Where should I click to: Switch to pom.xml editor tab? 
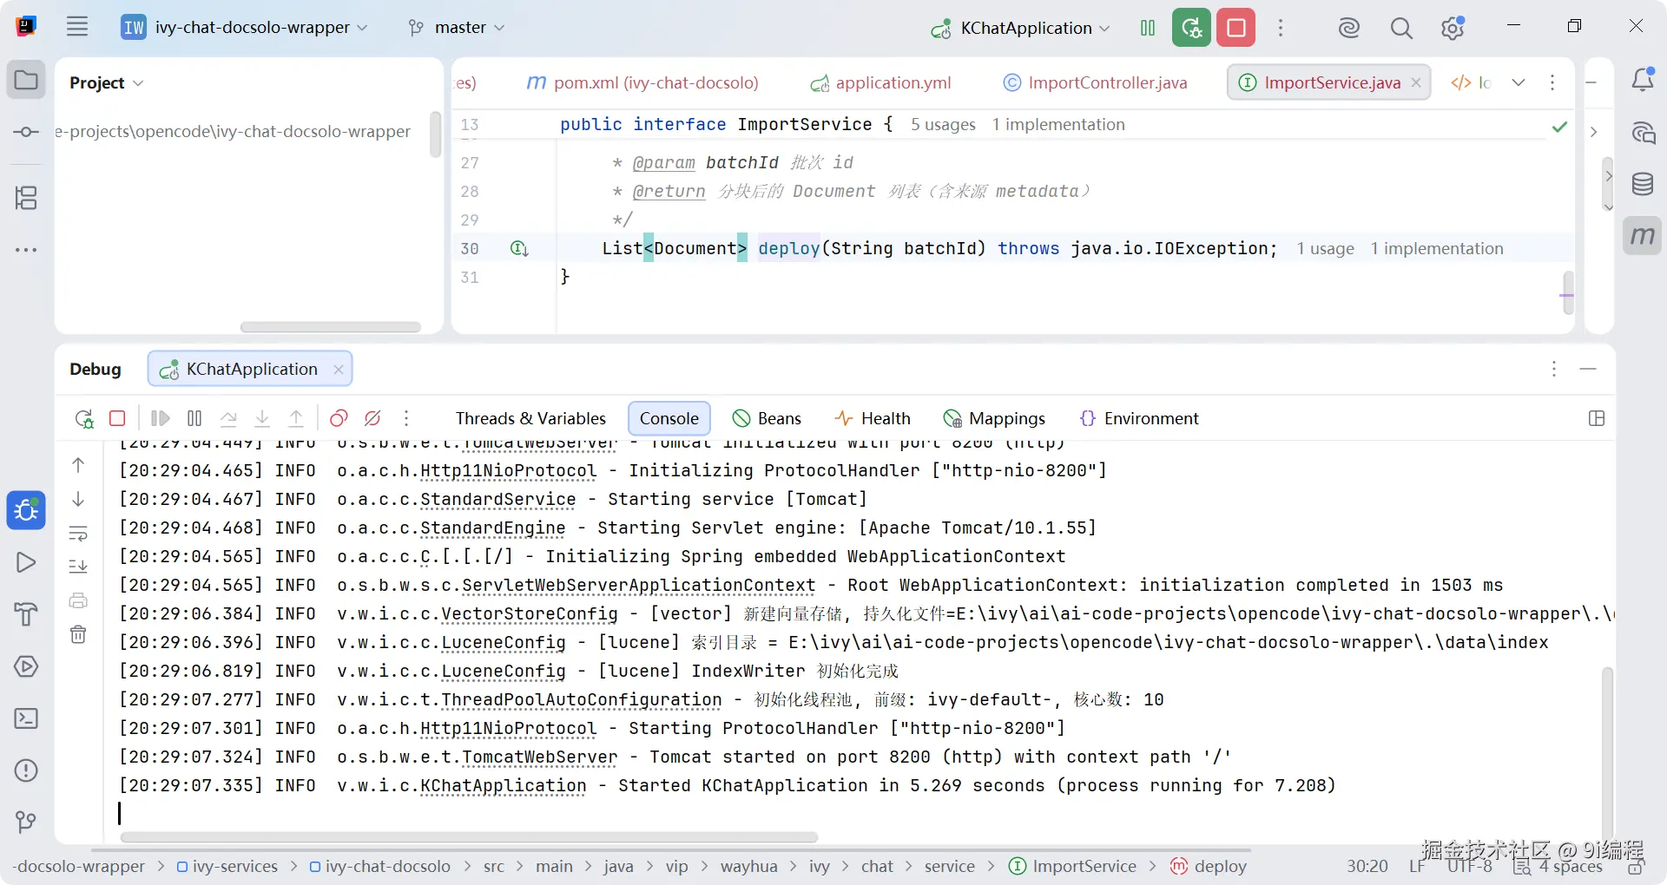click(642, 82)
